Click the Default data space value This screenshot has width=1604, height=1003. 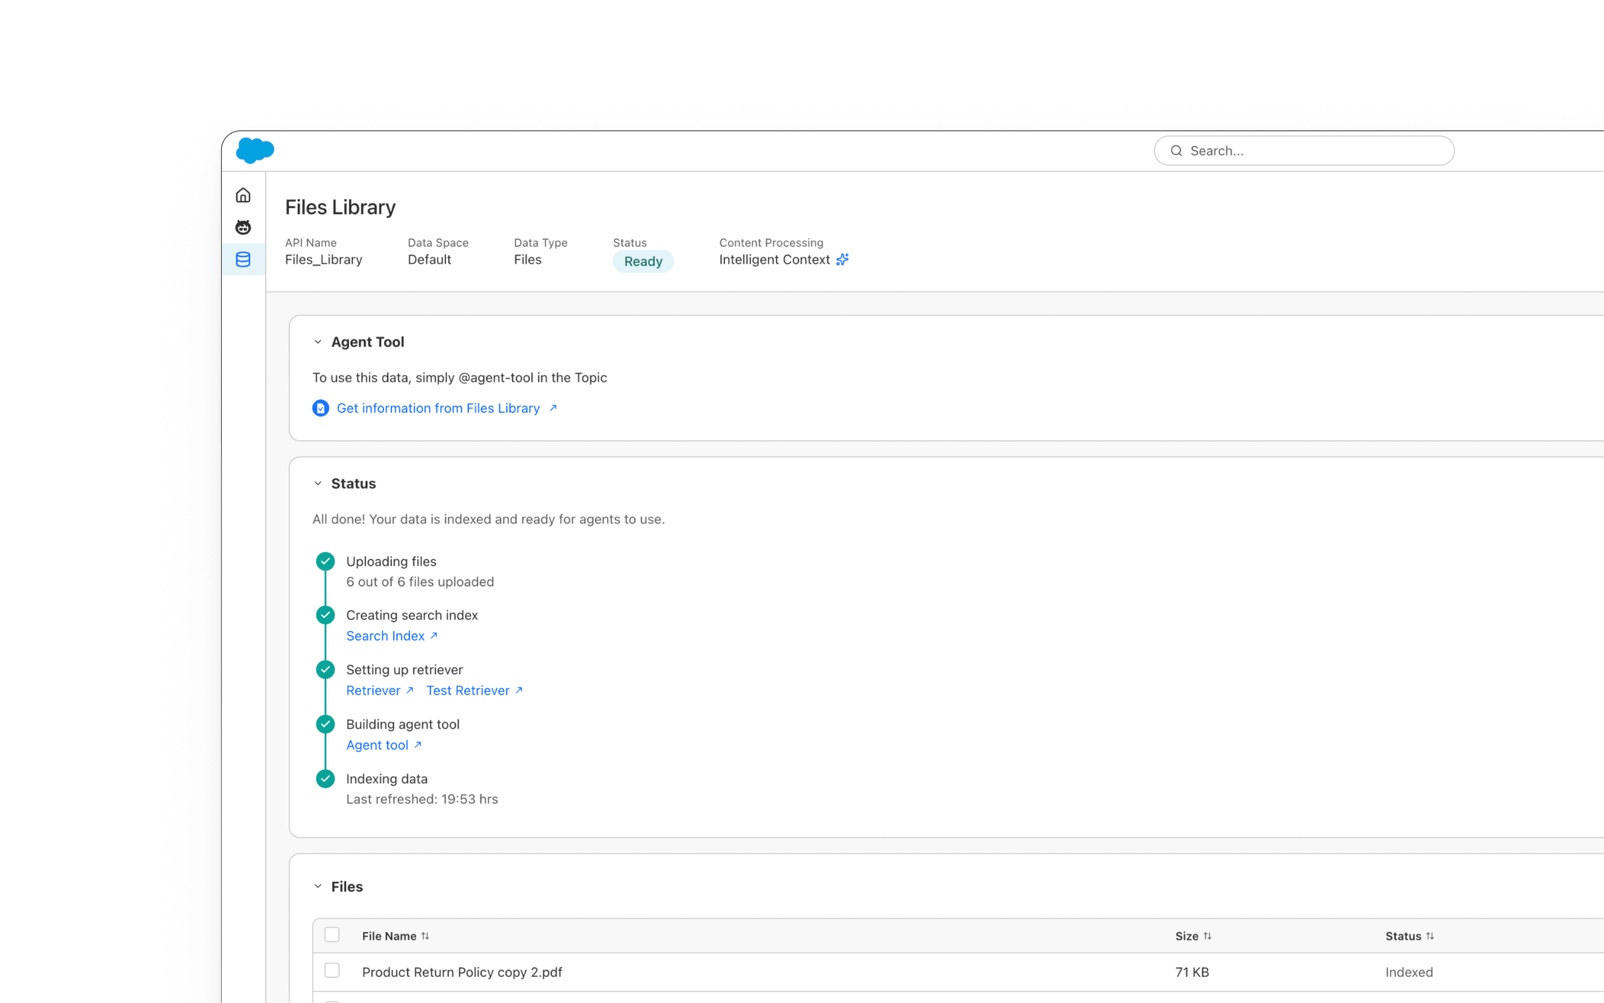[429, 259]
